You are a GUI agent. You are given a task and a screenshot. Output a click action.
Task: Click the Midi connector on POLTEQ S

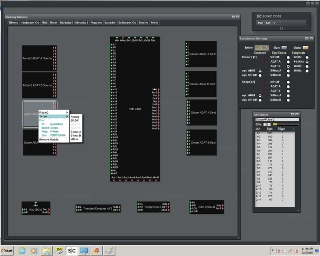coord(36,203)
